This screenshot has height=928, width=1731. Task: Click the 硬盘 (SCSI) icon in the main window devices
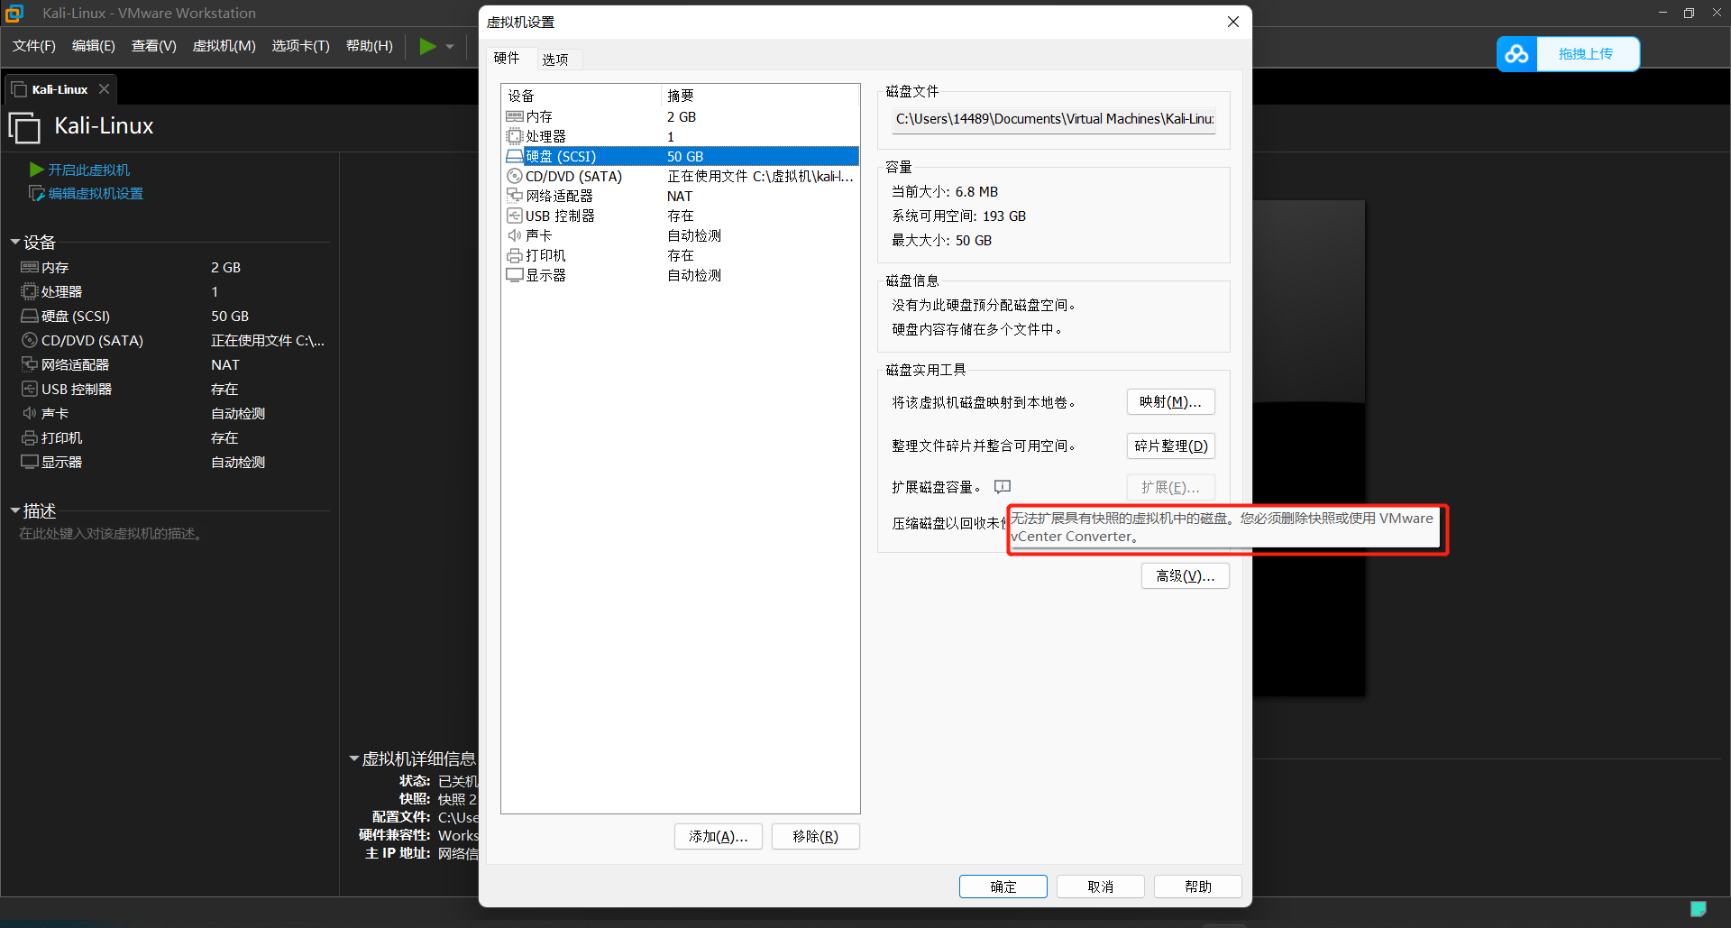point(30,316)
